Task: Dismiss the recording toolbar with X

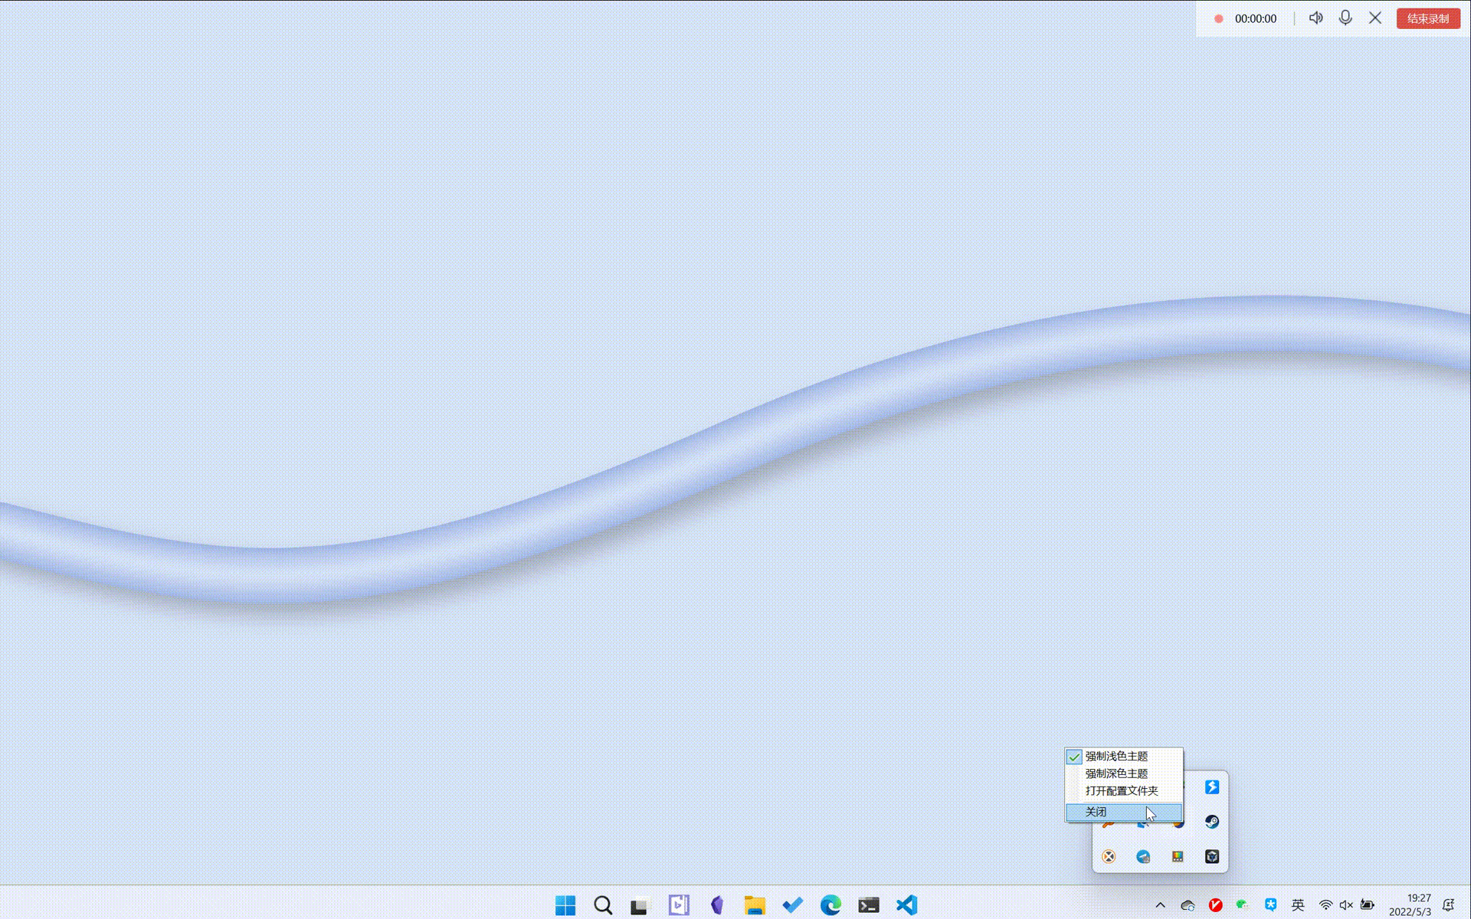Action: [x=1375, y=18]
